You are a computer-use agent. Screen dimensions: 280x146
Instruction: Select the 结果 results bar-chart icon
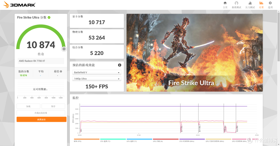pos(261,3)
